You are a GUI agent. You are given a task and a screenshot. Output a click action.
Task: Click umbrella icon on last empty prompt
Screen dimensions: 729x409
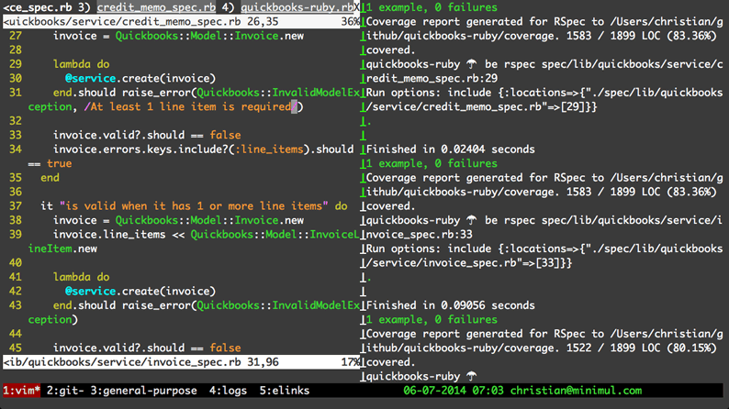[472, 376]
